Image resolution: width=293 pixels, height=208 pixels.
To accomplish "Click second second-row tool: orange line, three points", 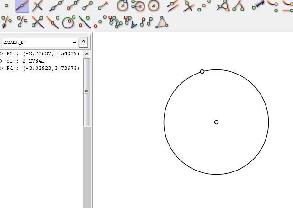I will 22,21.
